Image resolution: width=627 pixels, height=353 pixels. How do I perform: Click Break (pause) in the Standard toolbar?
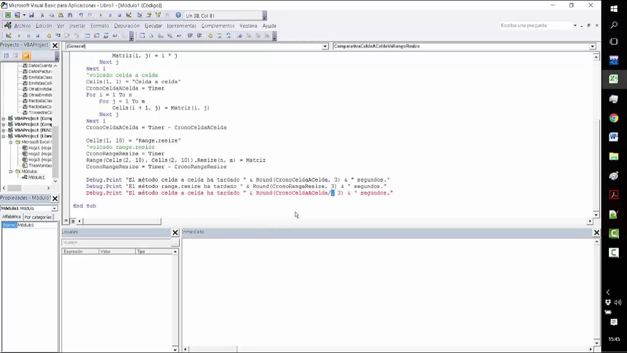(110, 15)
